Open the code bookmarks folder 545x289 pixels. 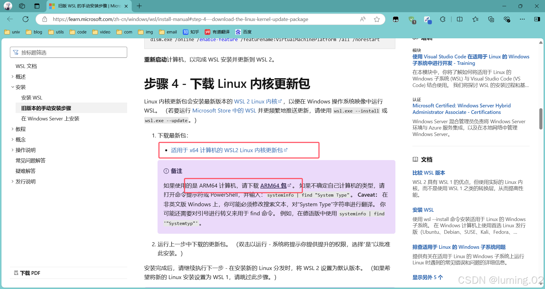click(78, 32)
